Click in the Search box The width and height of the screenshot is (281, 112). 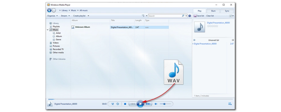[x=165, y=16]
